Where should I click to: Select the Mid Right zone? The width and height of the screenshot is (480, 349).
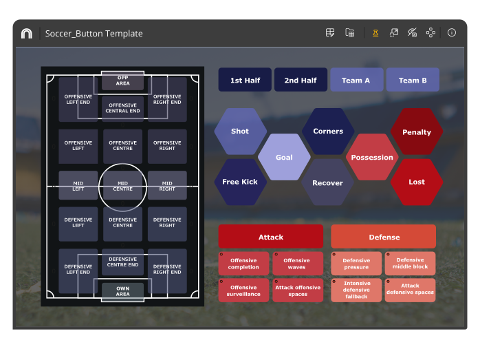[x=167, y=185]
